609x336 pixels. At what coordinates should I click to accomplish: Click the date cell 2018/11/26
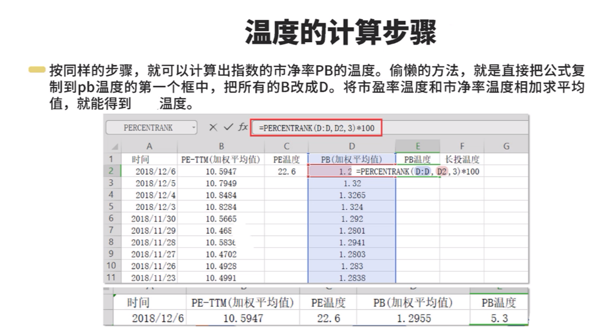[149, 266]
